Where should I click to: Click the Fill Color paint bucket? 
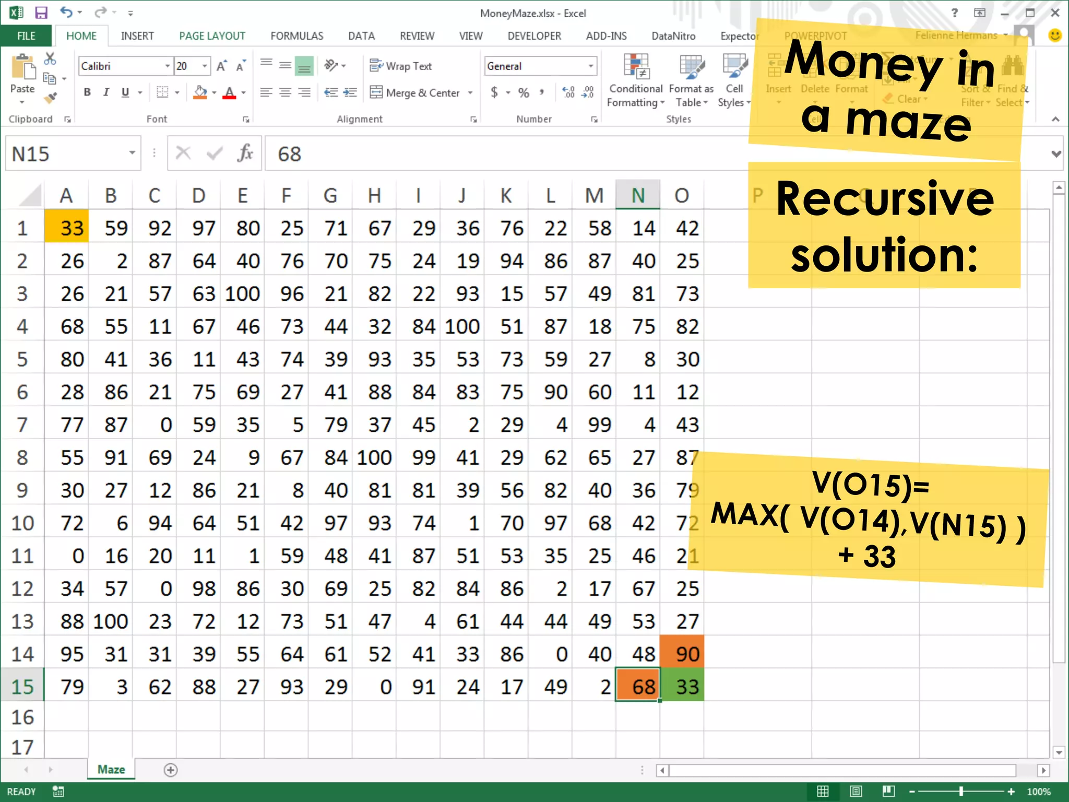pyautogui.click(x=200, y=92)
